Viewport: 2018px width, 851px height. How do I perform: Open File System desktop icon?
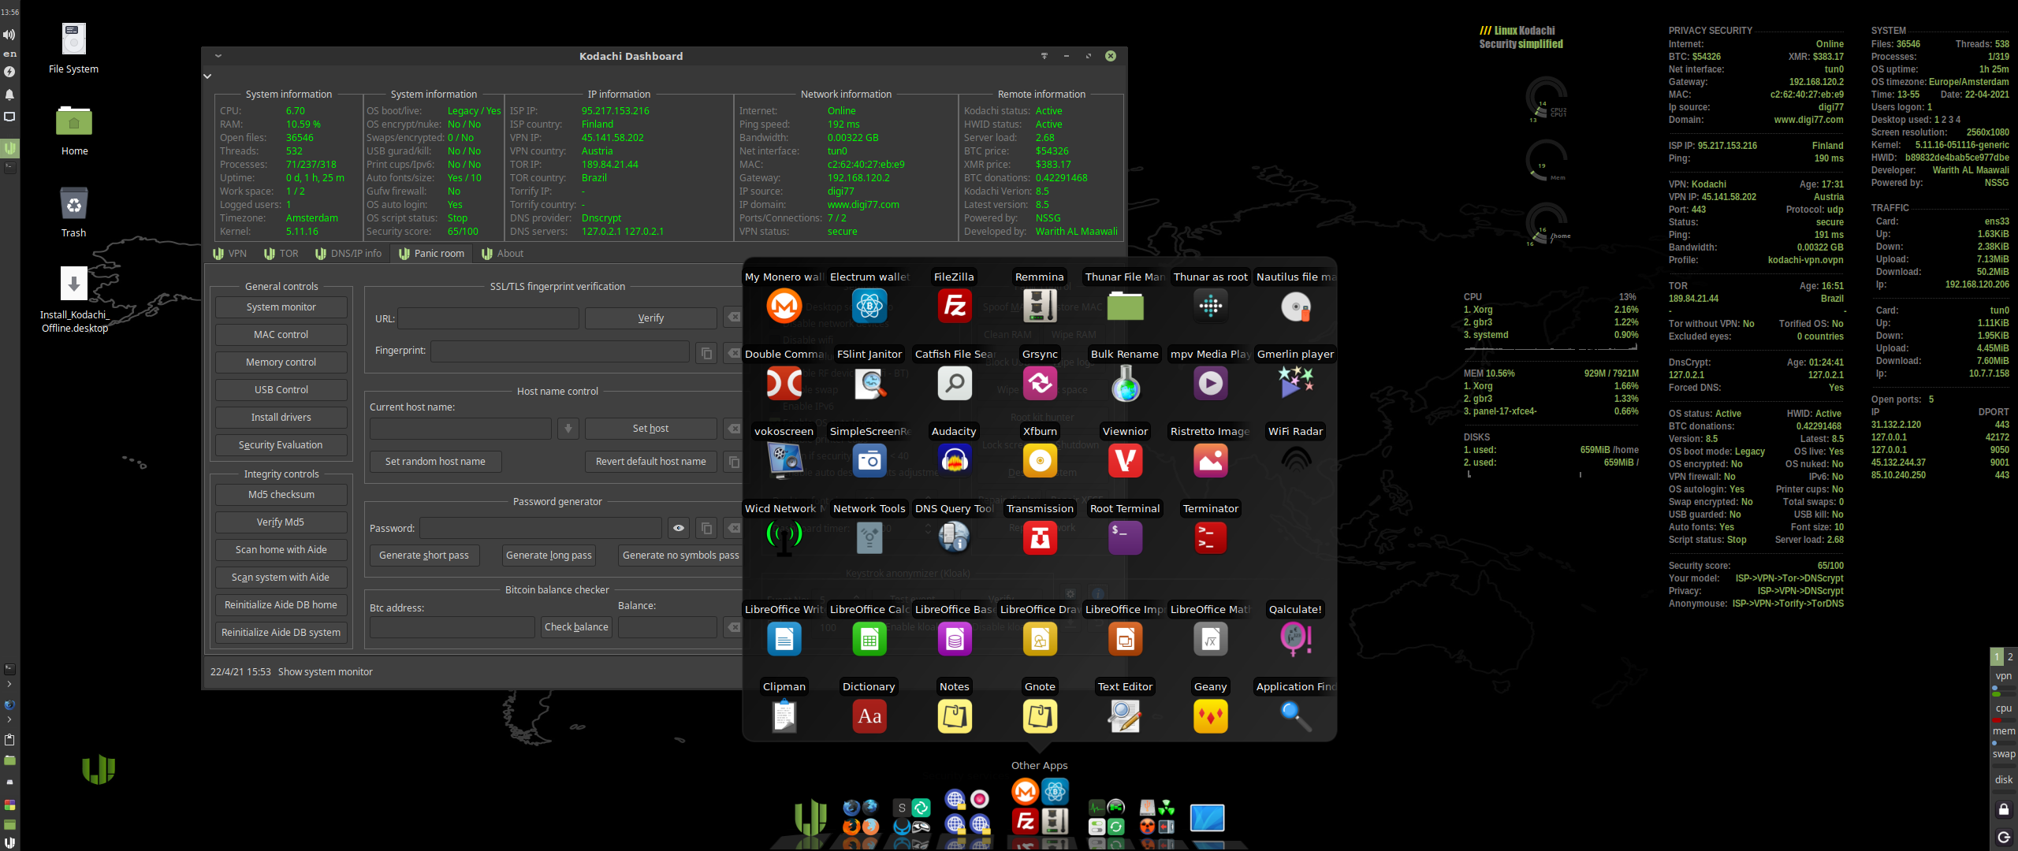tap(73, 39)
